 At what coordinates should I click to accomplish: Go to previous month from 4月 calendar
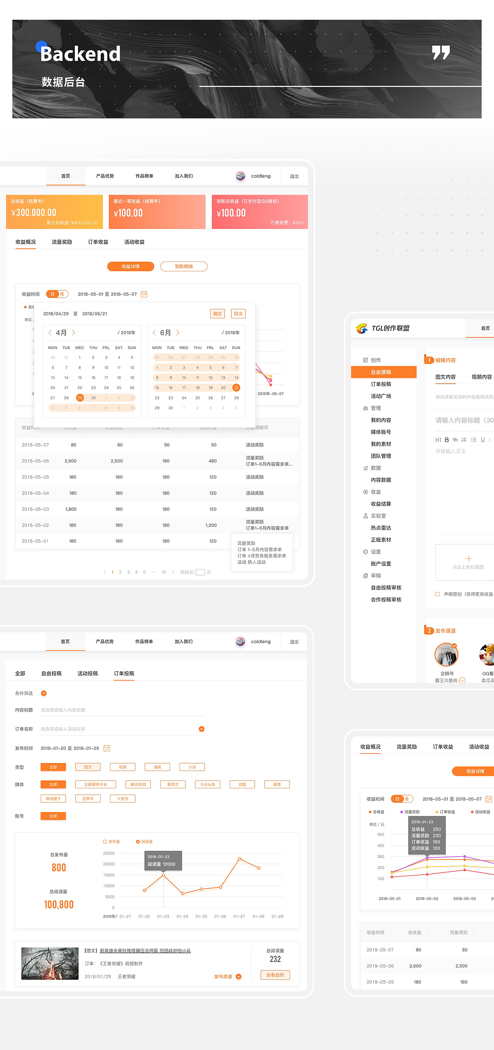(x=50, y=333)
